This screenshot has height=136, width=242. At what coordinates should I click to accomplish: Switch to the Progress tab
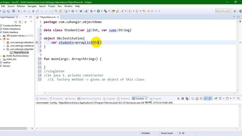pyautogui.click(x=155, y=99)
